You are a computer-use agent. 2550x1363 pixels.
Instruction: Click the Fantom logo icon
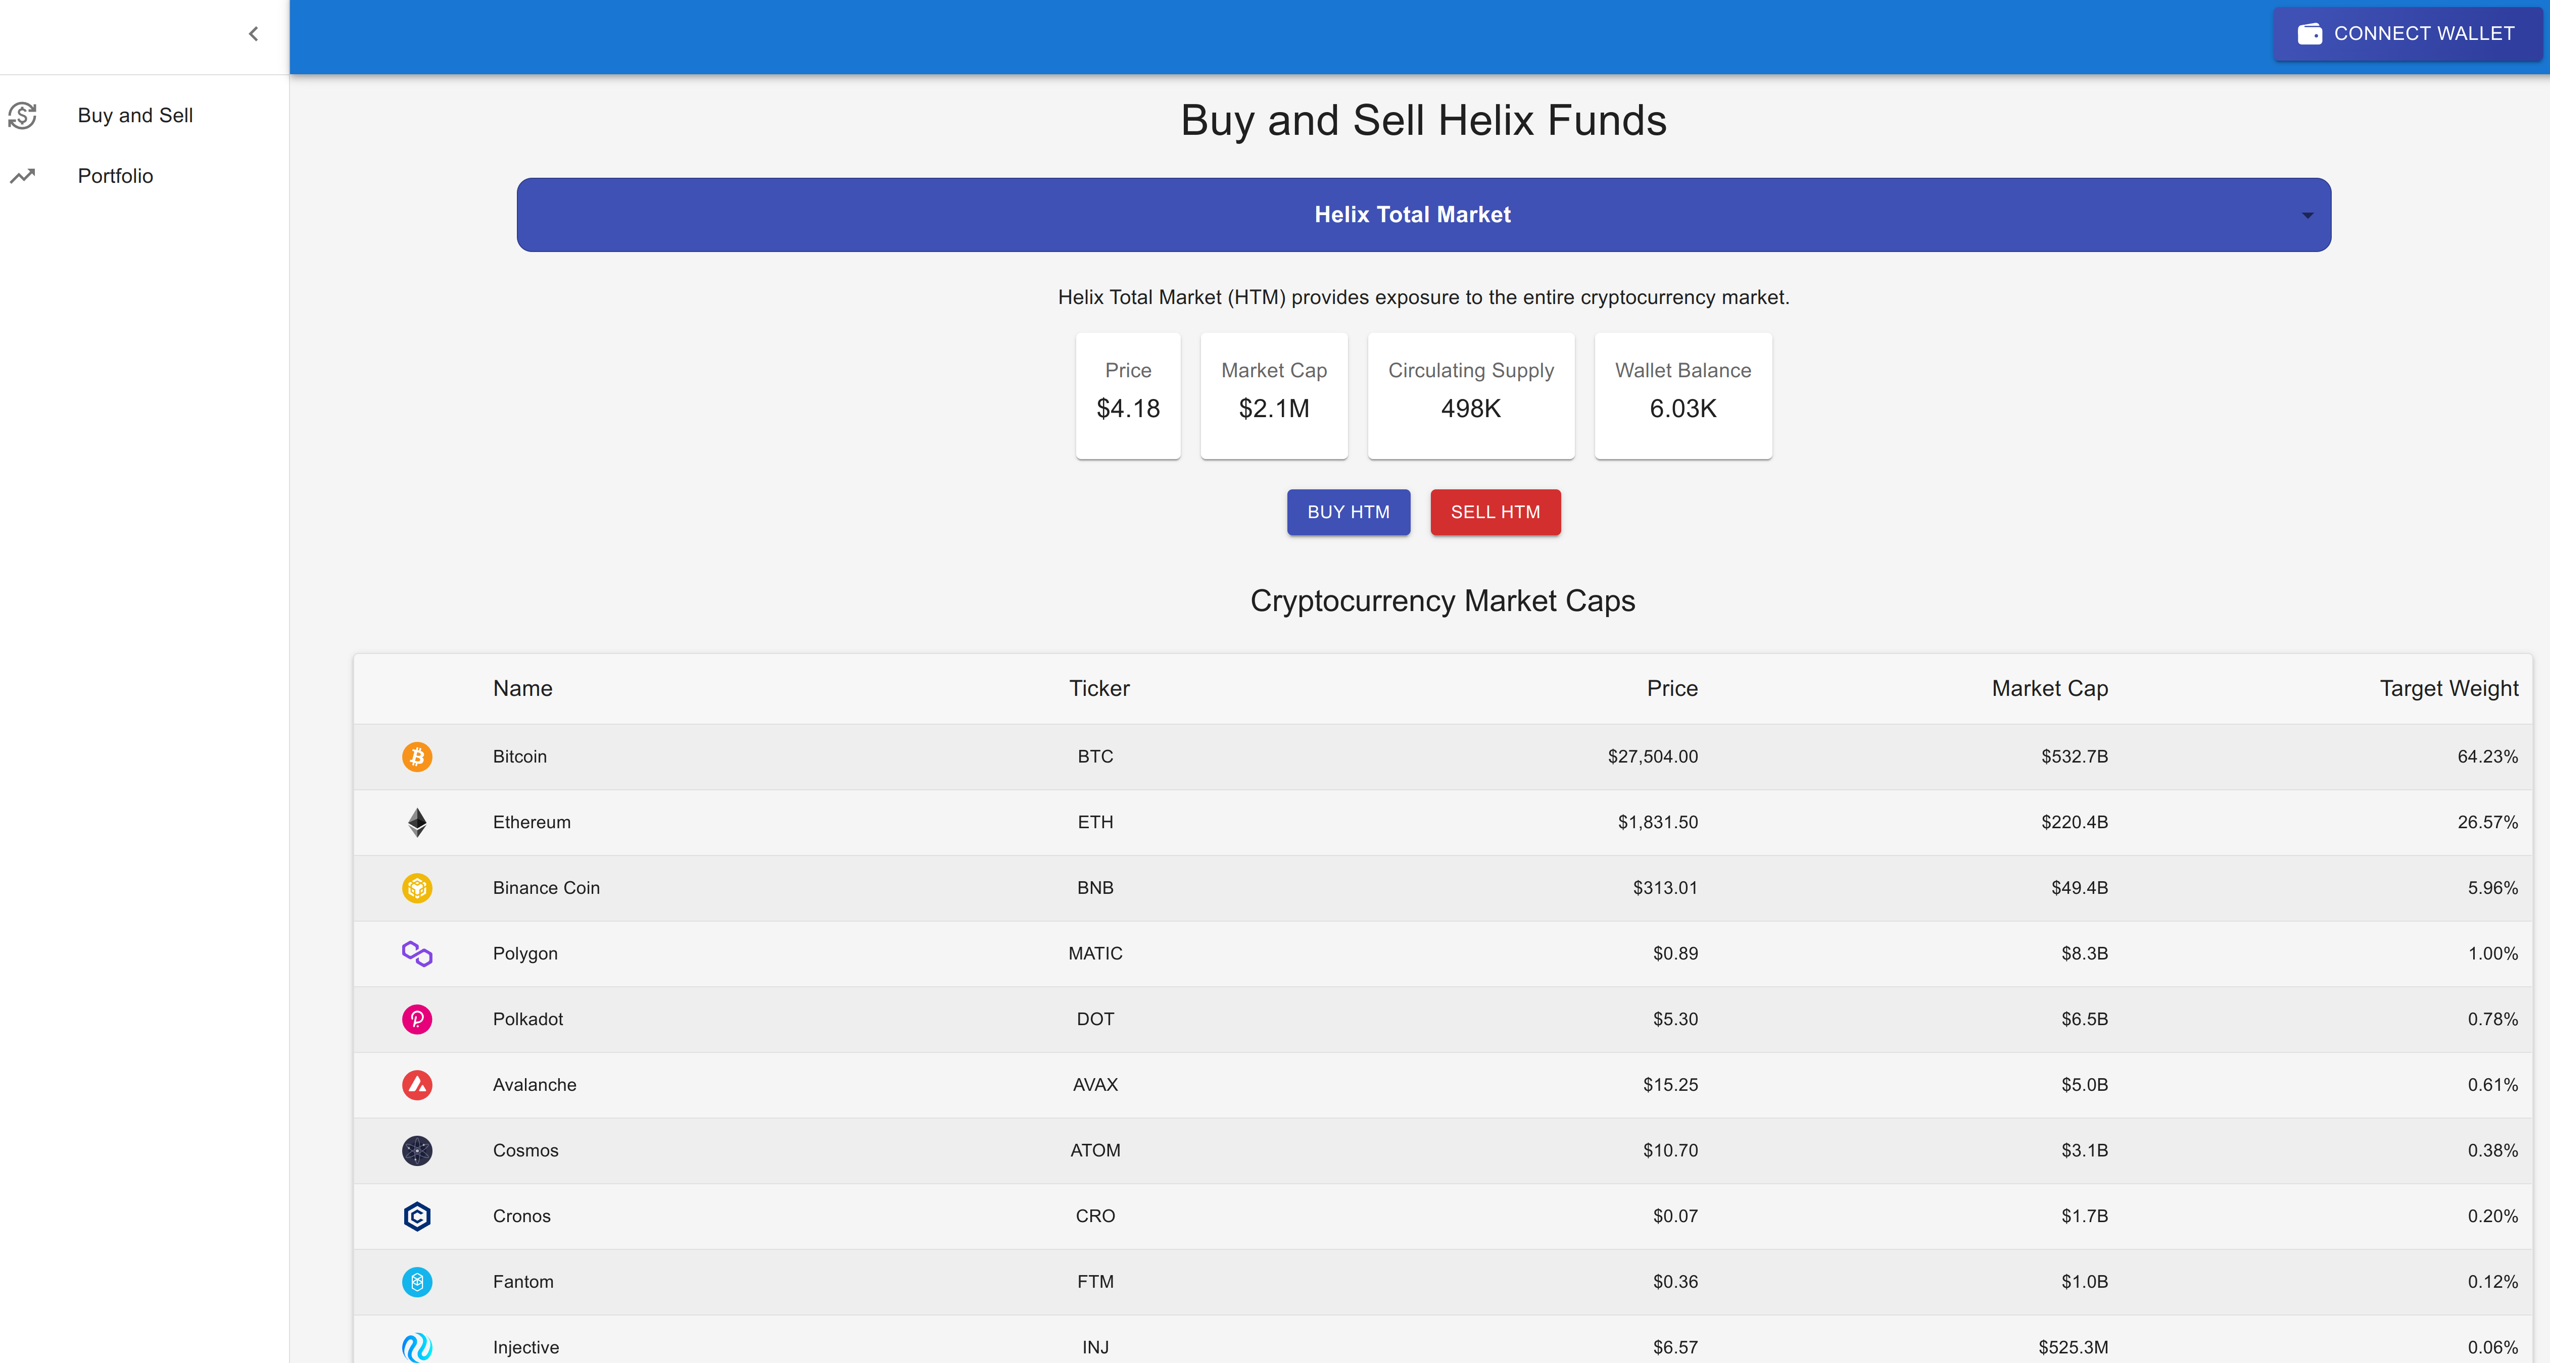pos(417,1282)
